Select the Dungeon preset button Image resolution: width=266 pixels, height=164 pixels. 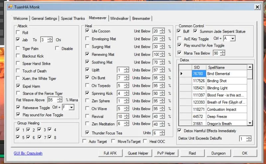[x=218, y=153]
